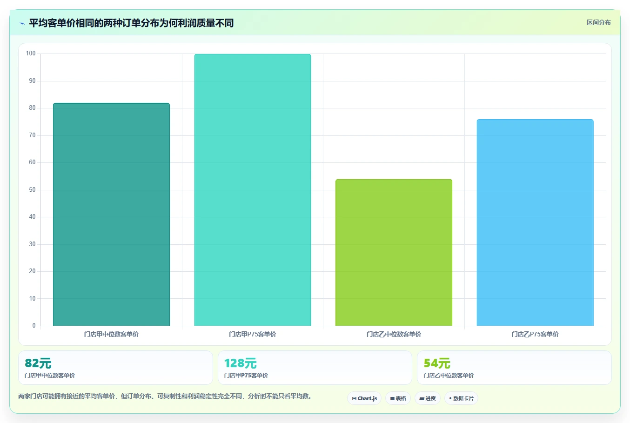Click x-axis label 门店乙中位数客单价
The height and width of the screenshot is (423, 630).
coord(394,334)
